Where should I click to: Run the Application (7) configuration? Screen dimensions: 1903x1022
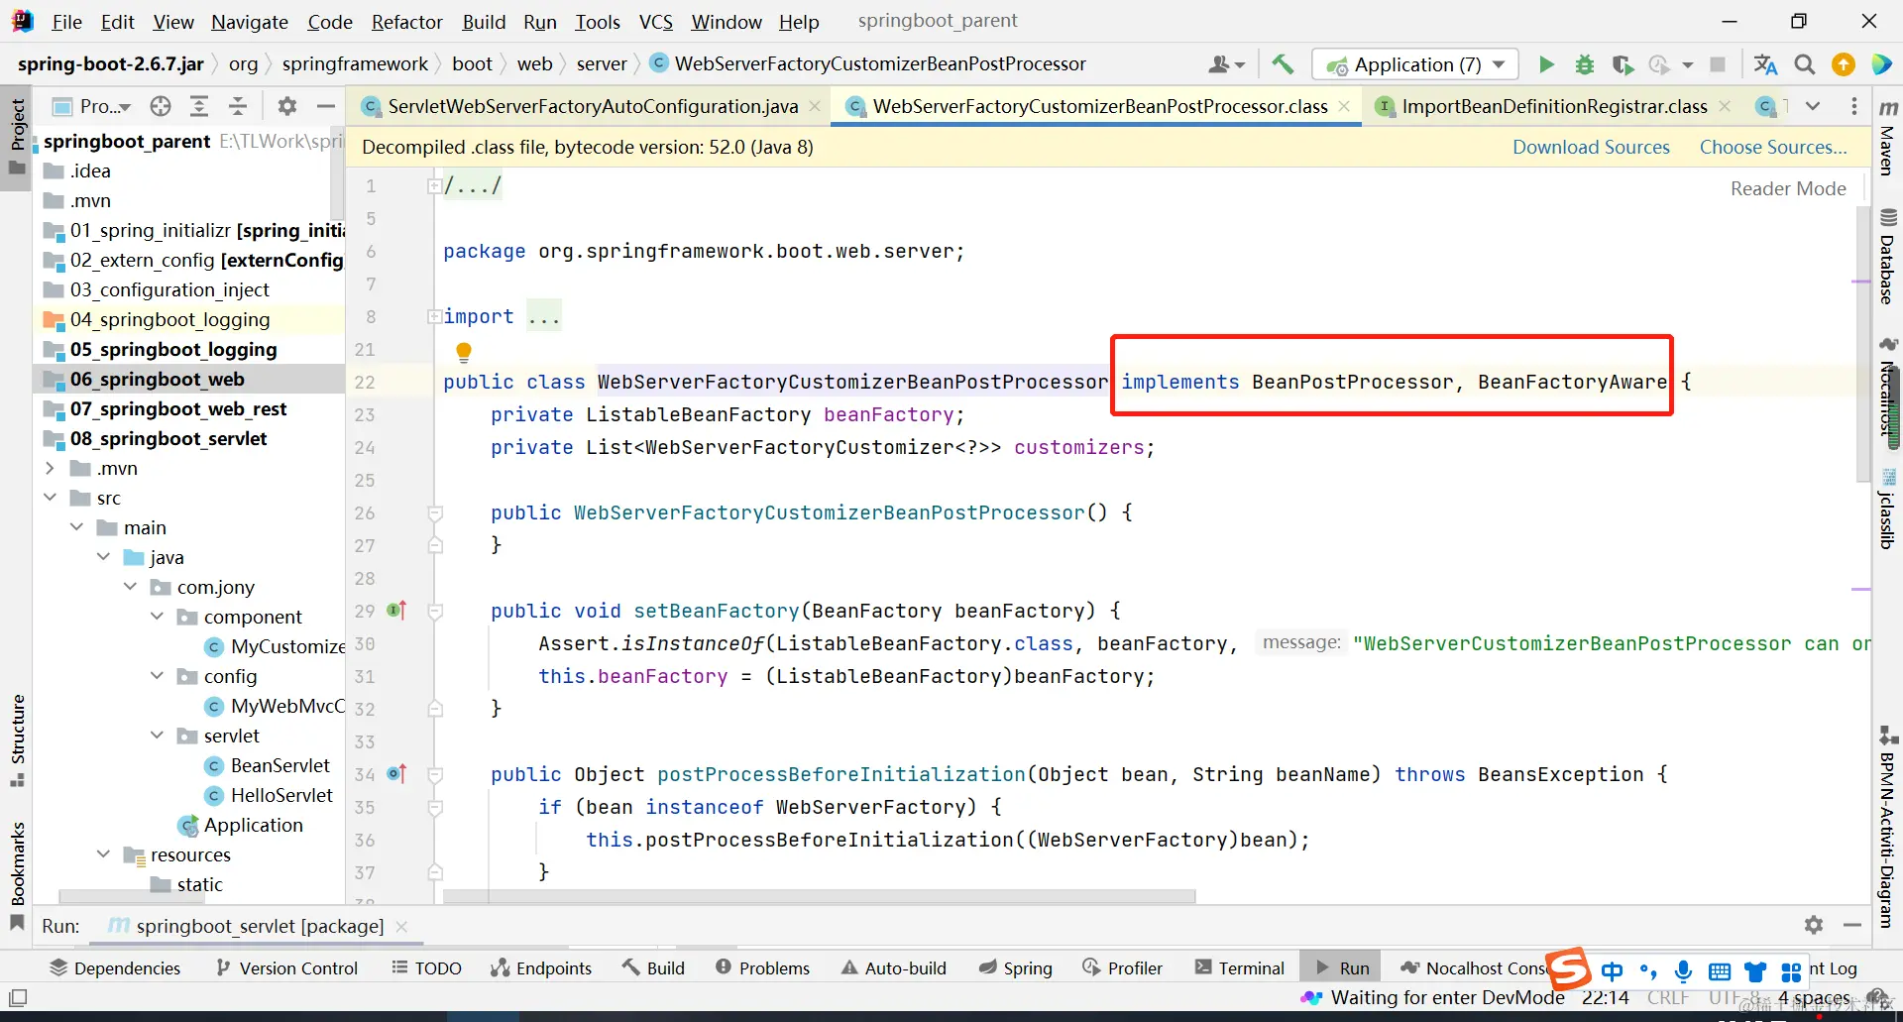1546,64
